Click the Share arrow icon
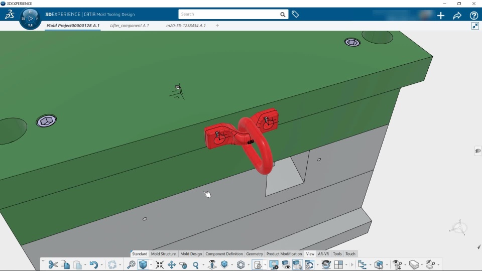Viewport: 482px width, 271px height. pos(457,16)
